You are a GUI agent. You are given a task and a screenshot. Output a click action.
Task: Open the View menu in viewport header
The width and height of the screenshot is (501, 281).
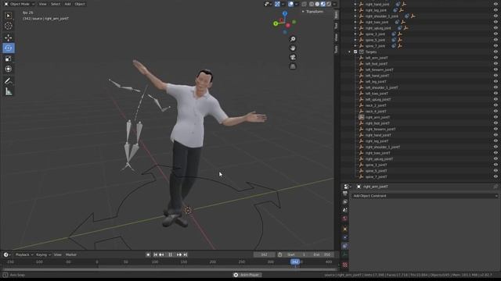coord(42,4)
